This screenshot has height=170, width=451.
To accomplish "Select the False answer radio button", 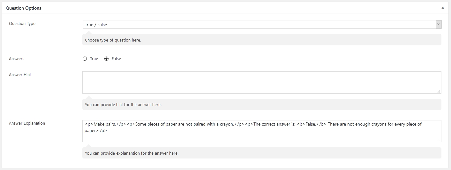I will pyautogui.click(x=107, y=59).
